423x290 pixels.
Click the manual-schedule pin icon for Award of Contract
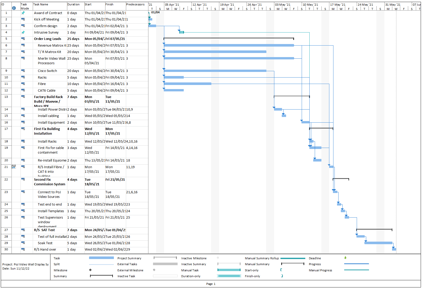point(23,13)
